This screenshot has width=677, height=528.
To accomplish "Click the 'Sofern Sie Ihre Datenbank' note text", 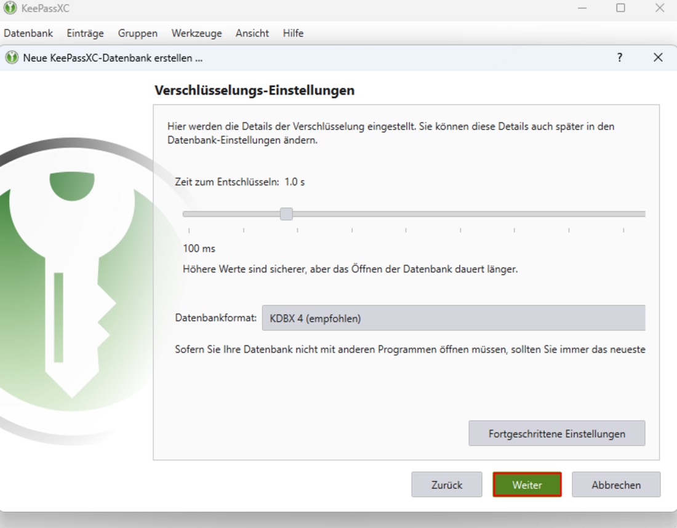I will [x=410, y=350].
